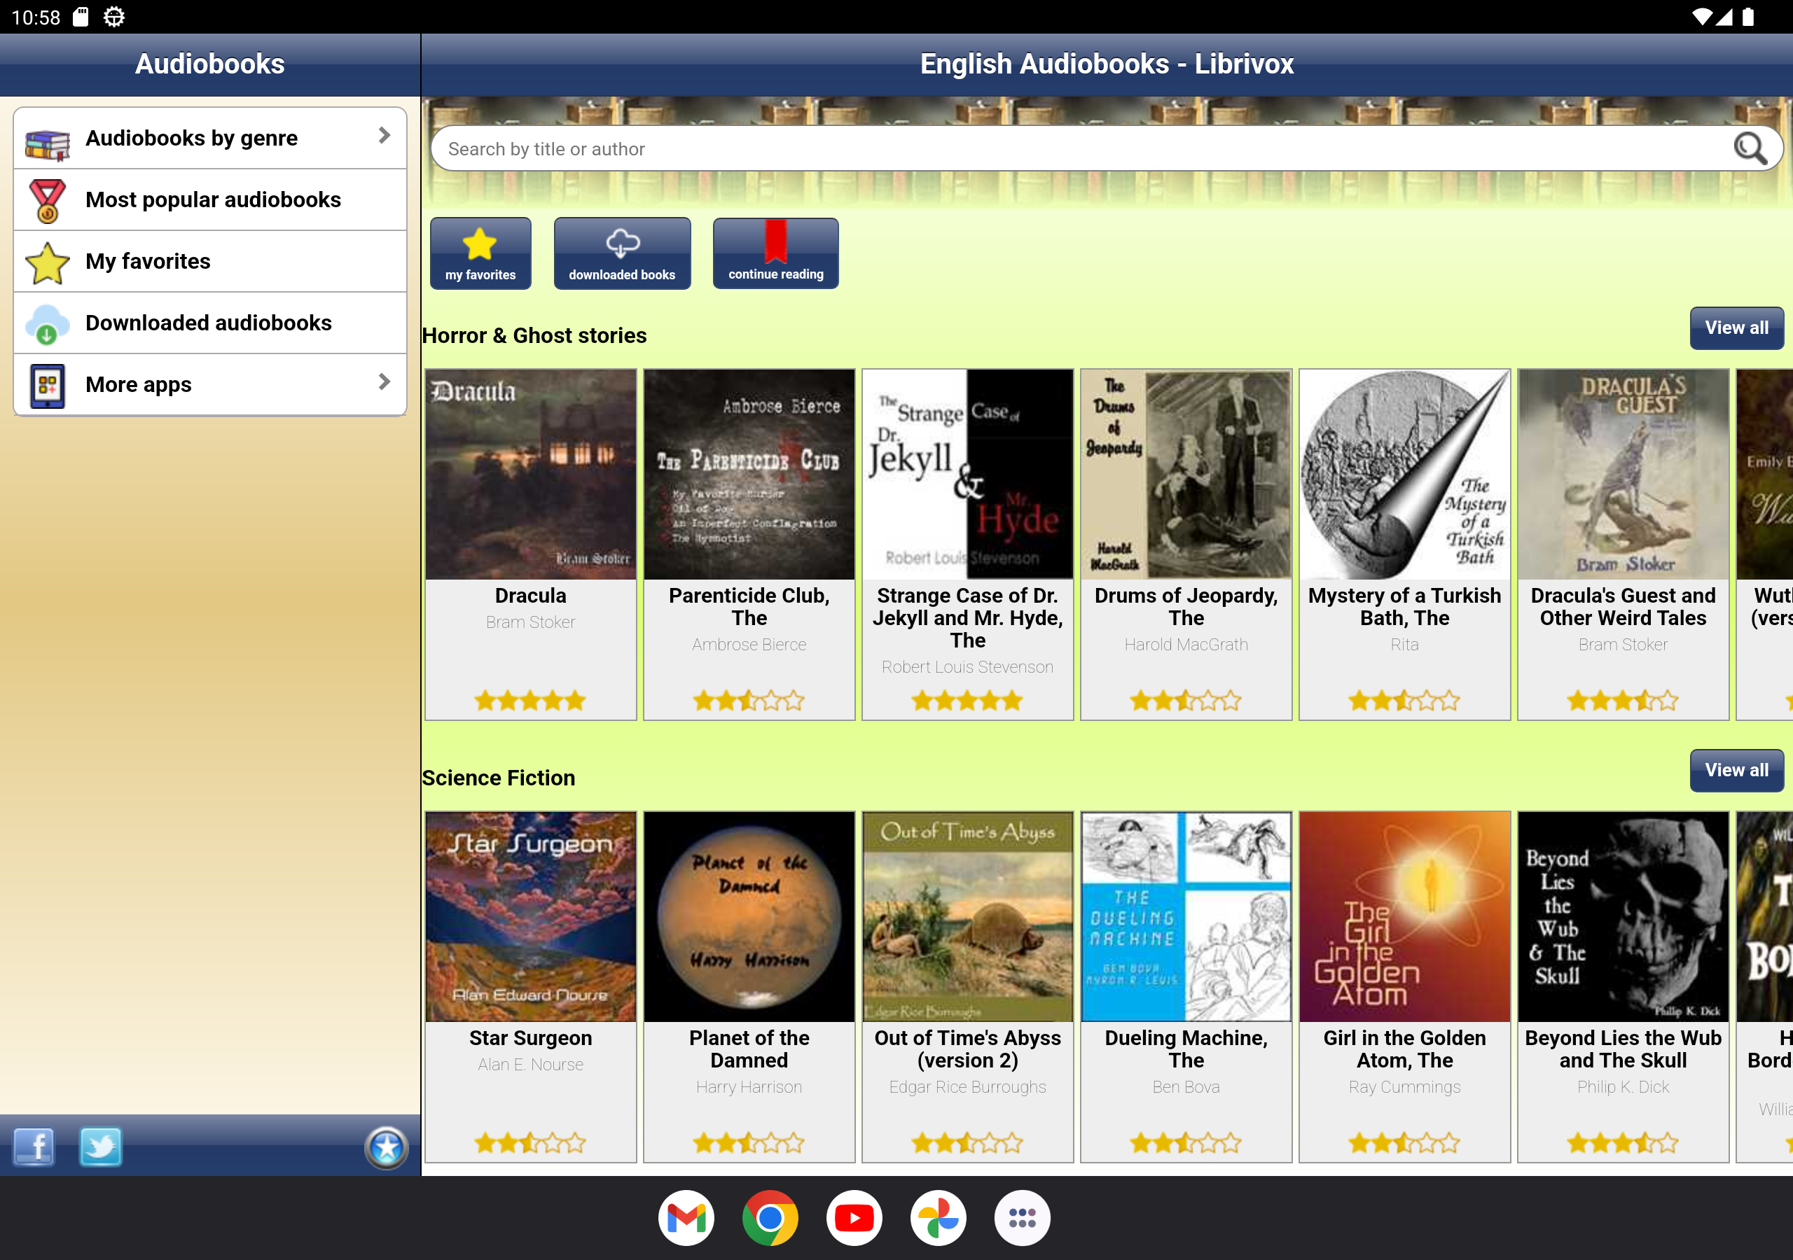1793x1260 pixels.
Task: Open the Dracula book cover
Action: 530,474
